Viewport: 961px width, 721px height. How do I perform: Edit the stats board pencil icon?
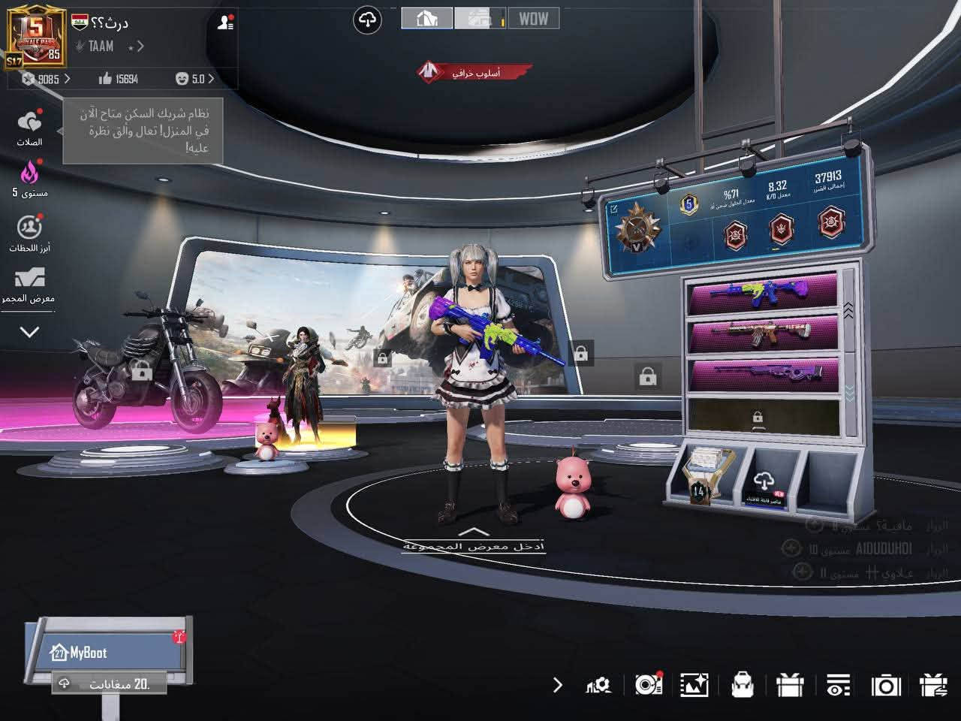(x=613, y=210)
